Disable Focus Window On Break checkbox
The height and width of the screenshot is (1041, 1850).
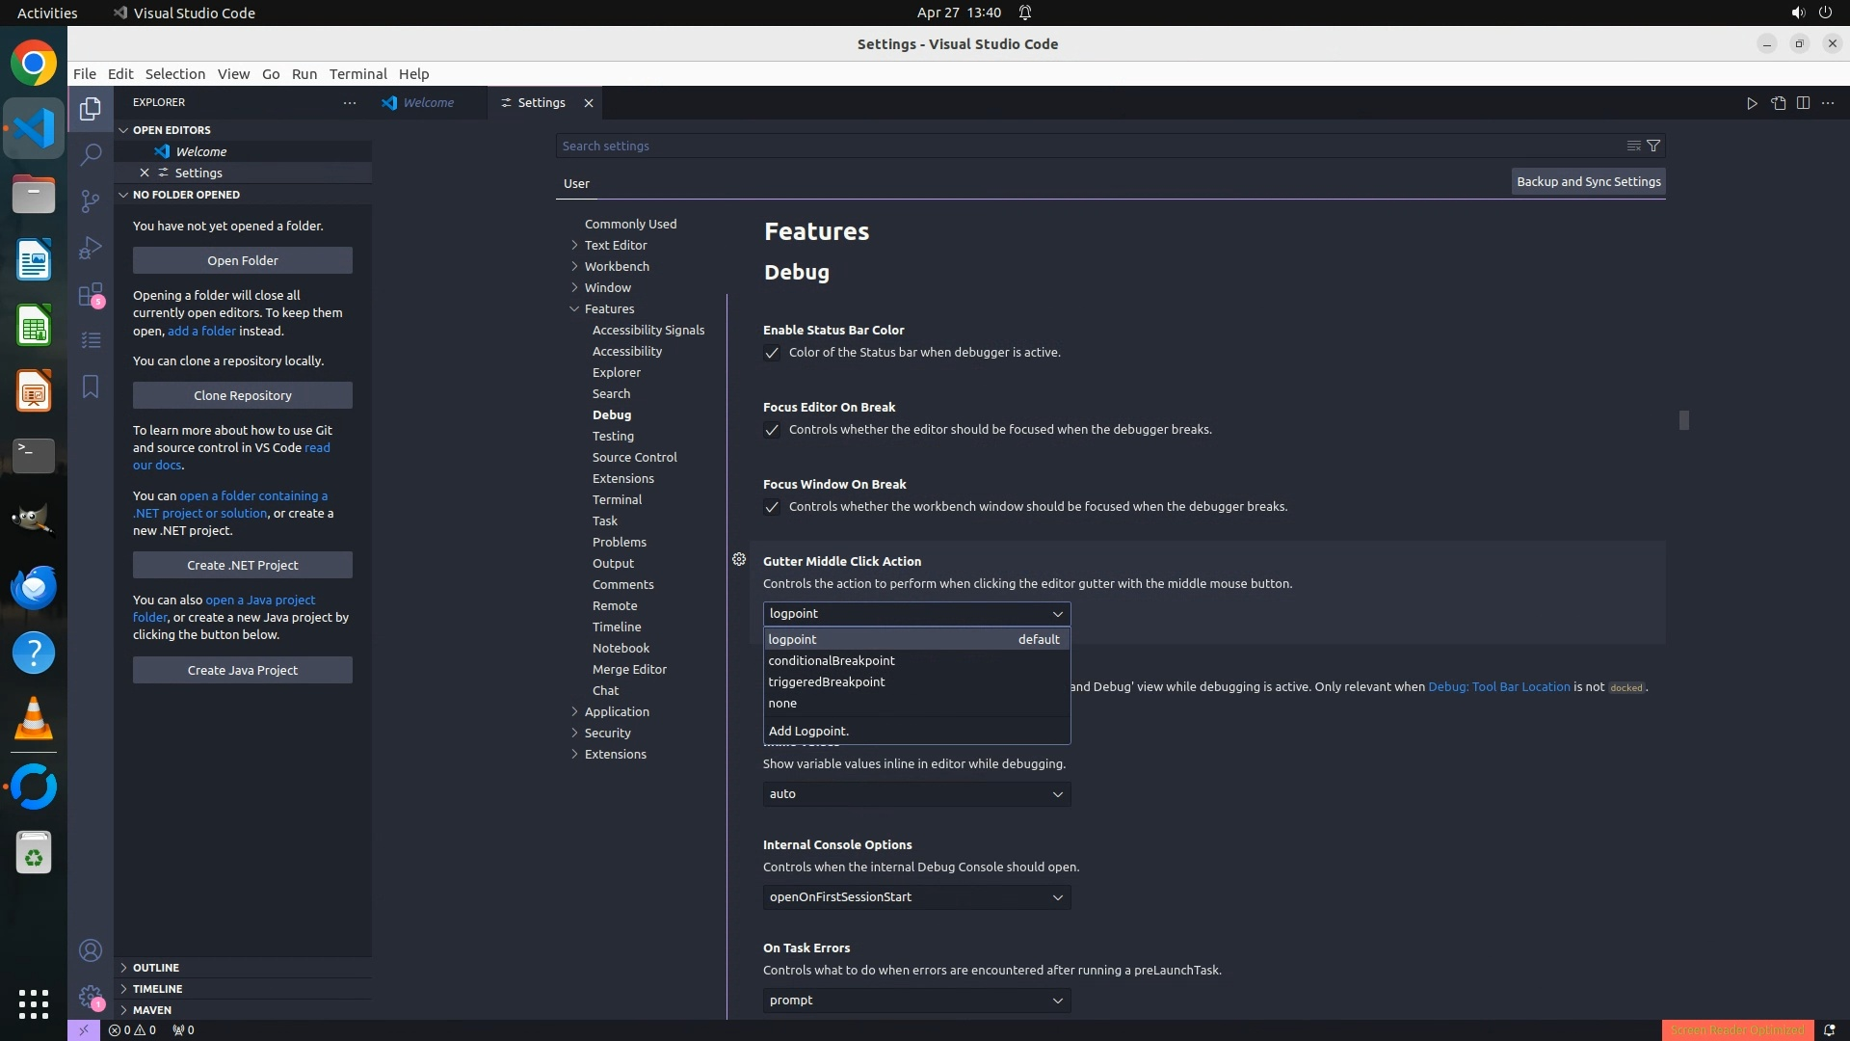(x=772, y=507)
